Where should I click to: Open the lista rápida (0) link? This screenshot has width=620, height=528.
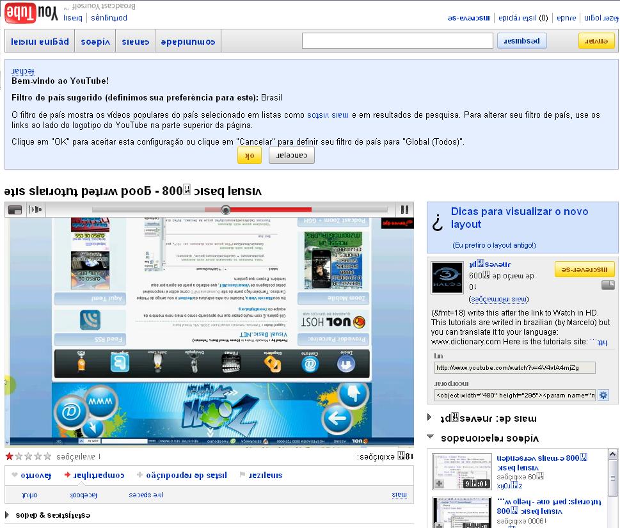point(523,18)
